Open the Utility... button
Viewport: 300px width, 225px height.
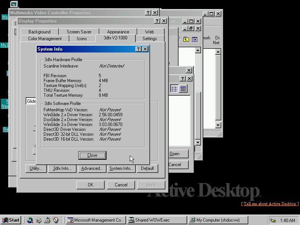pyautogui.click(x=36, y=168)
